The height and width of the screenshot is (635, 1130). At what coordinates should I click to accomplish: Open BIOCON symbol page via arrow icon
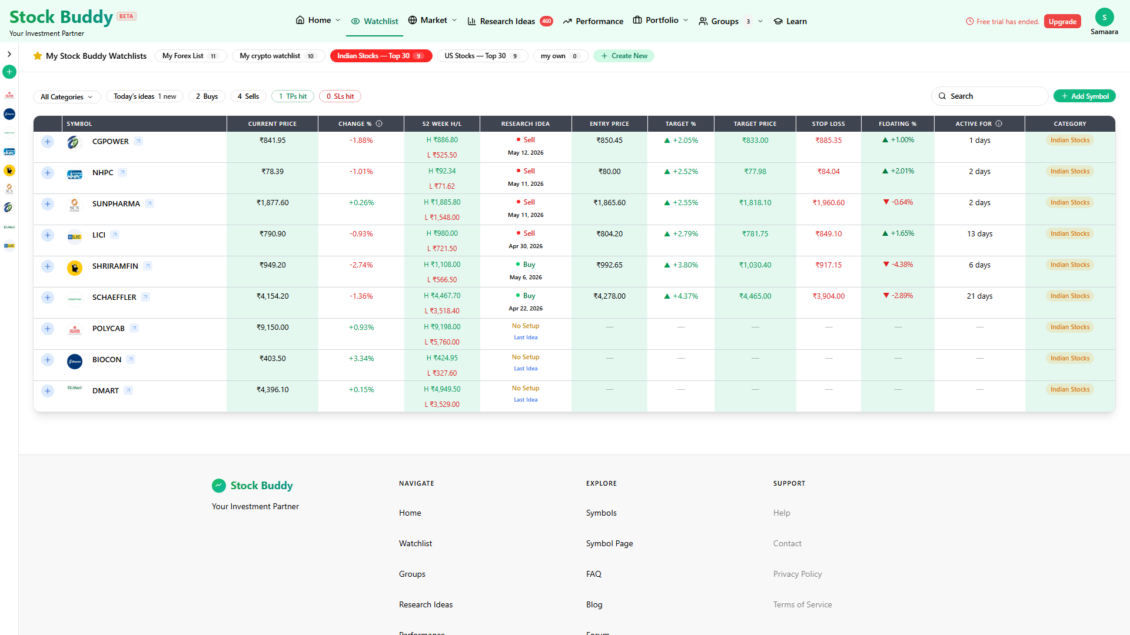click(x=131, y=359)
